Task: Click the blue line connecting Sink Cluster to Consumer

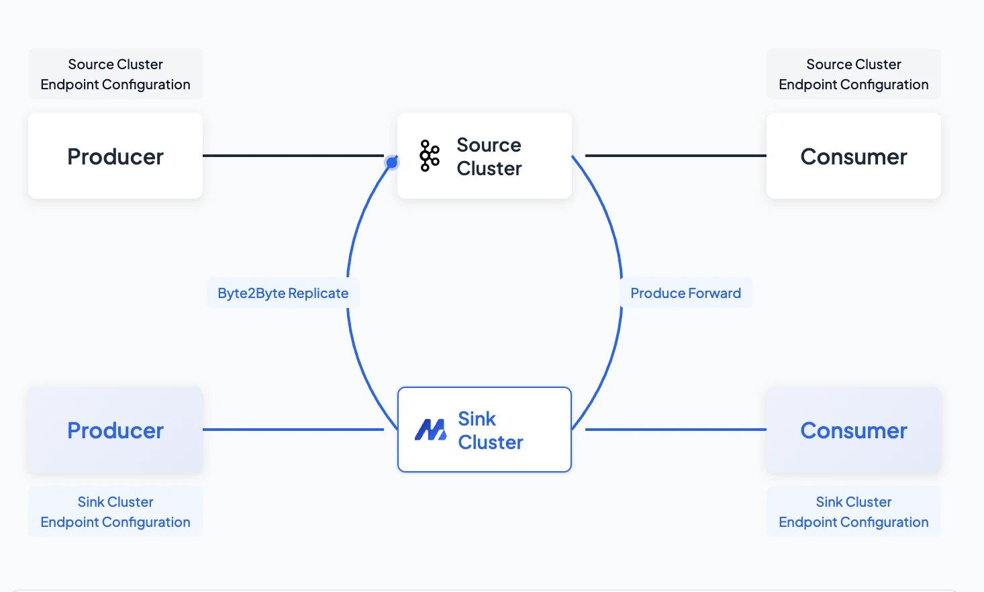Action: [x=675, y=430]
